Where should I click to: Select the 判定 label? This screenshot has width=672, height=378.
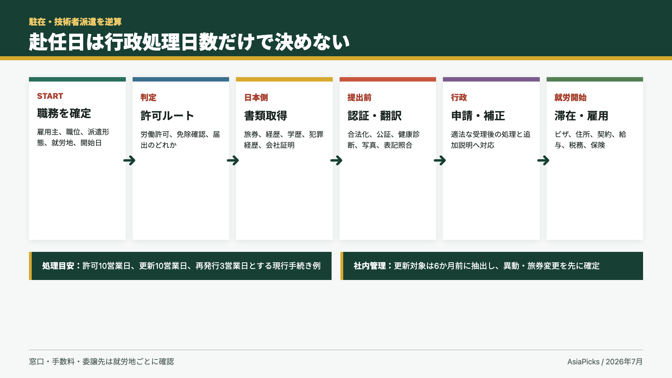tap(148, 98)
